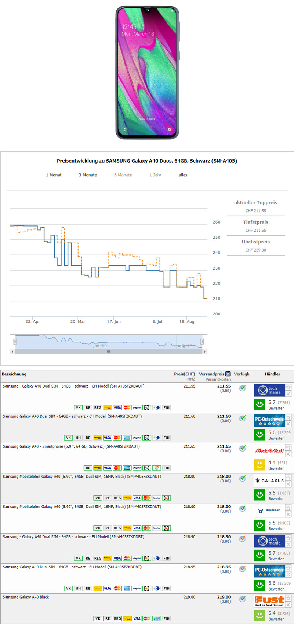Click the right scroll arrow of chart navigator
The height and width of the screenshot is (624, 294).
205,352
